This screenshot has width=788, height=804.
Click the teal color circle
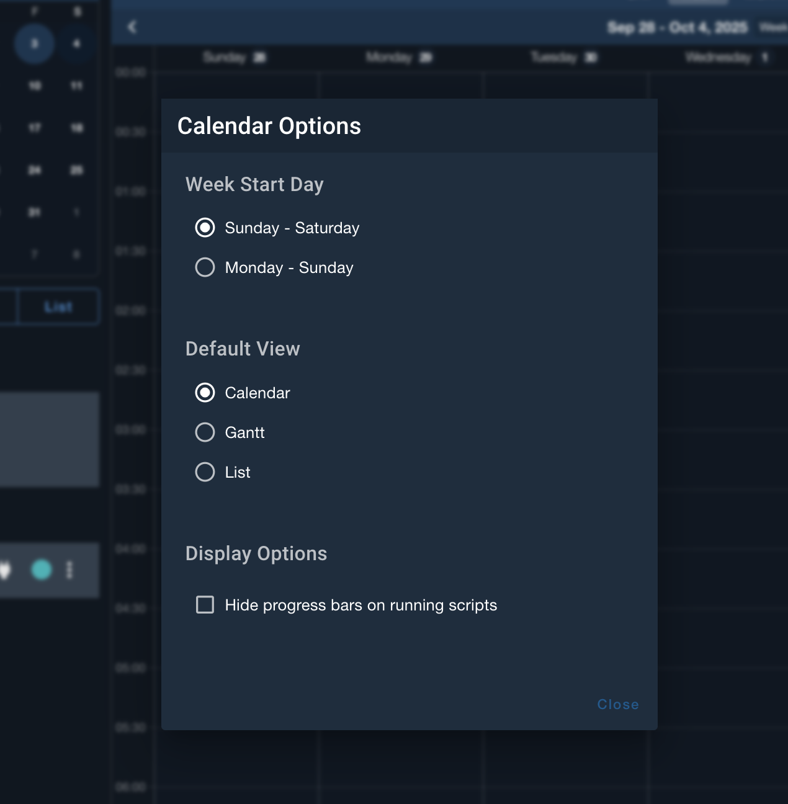[42, 569]
